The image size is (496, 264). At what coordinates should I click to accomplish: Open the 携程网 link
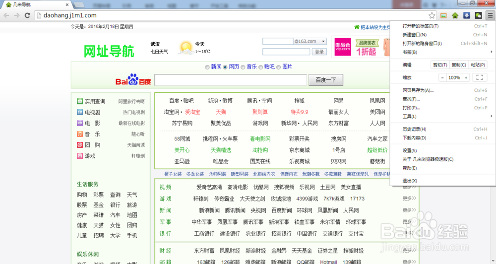211,138
